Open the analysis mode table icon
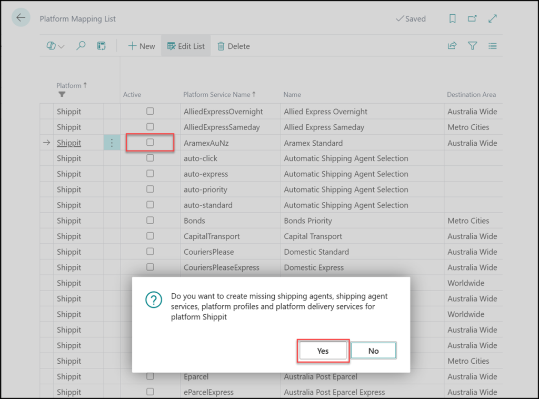This screenshot has width=539, height=399. (x=102, y=46)
